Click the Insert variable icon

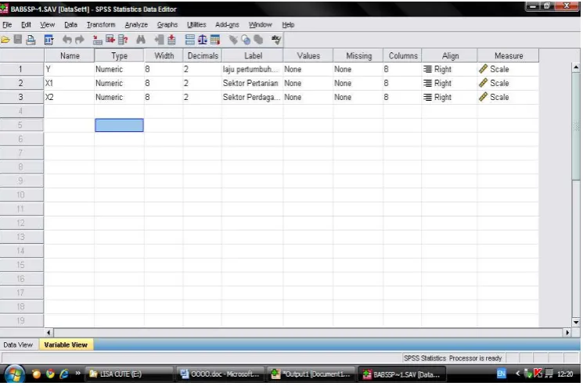171,40
